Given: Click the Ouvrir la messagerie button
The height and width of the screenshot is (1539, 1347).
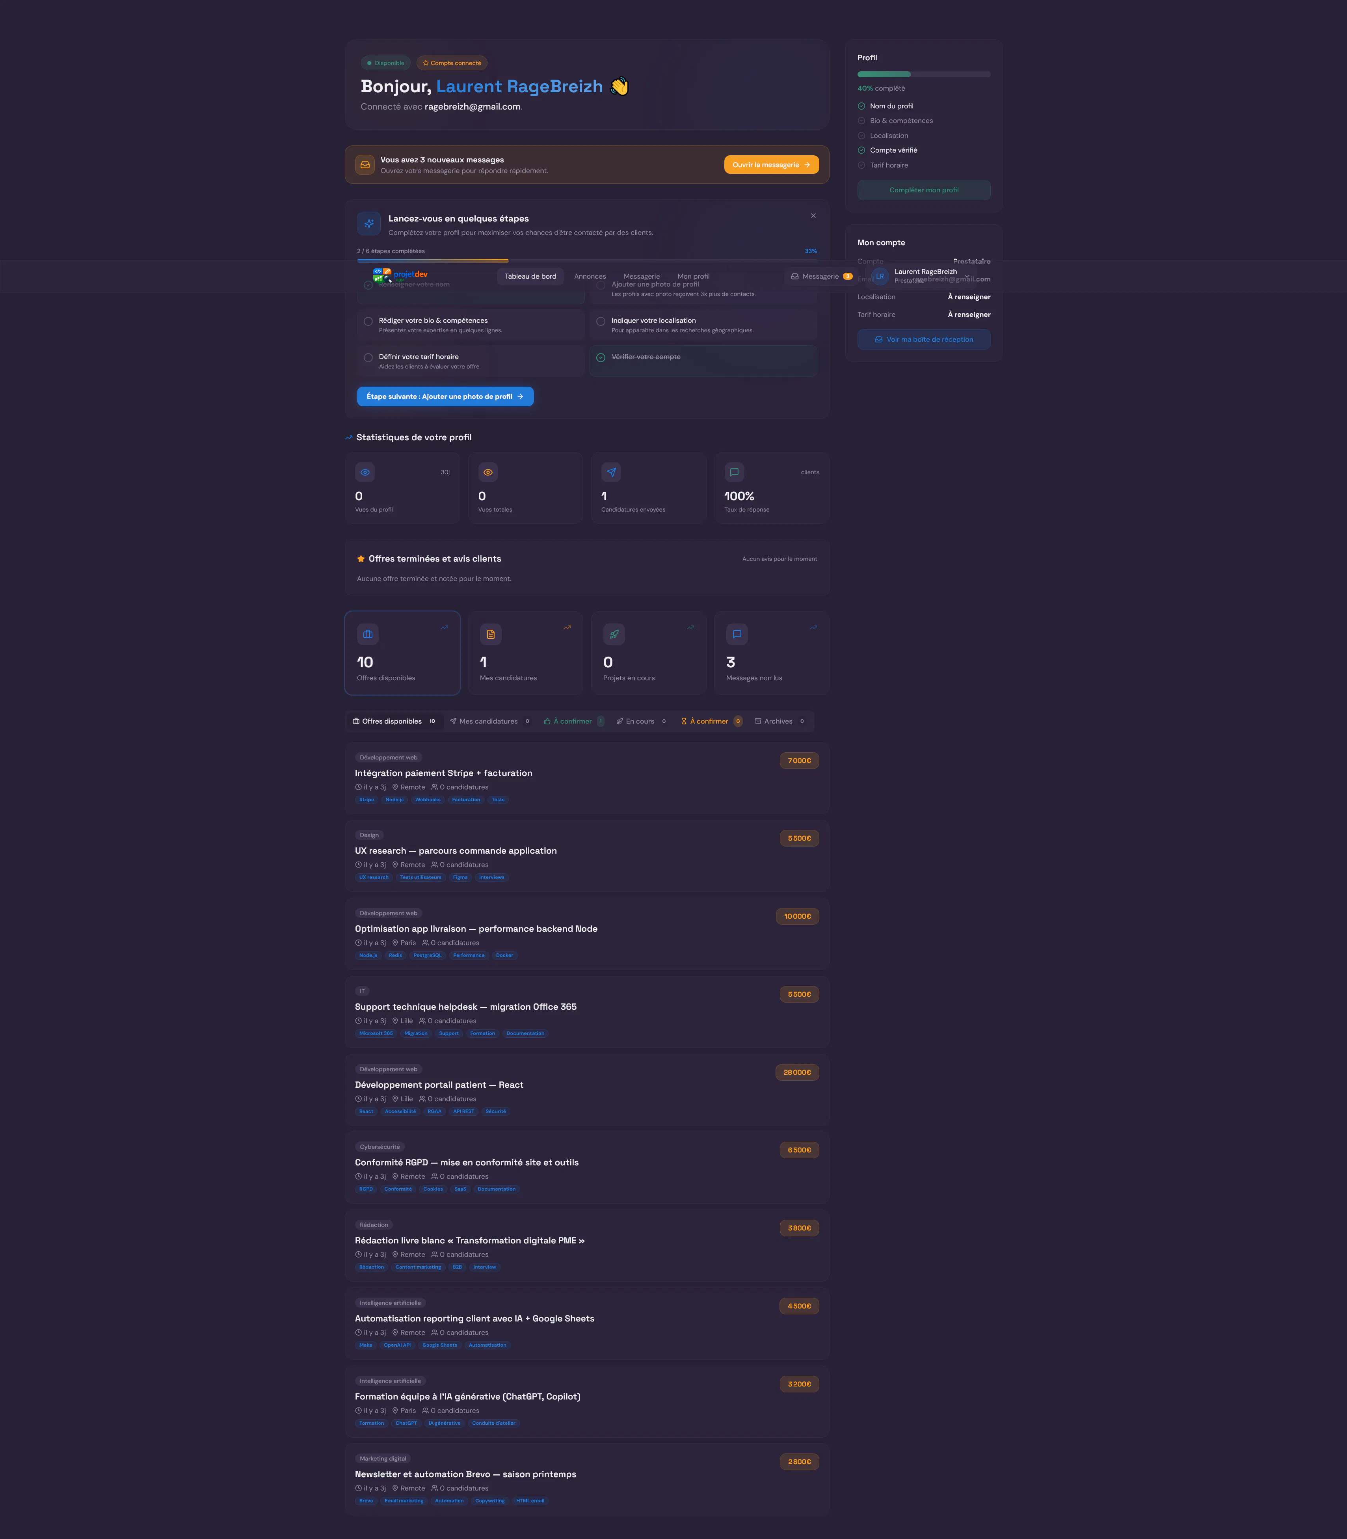Looking at the screenshot, I should [x=771, y=165].
